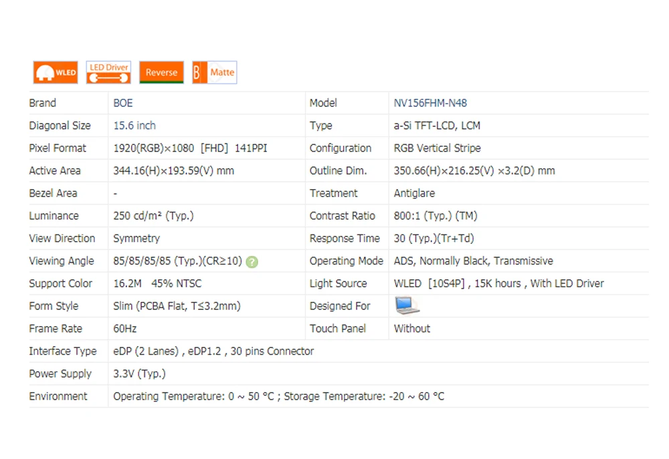Image resolution: width=669 pixels, height=459 pixels.
Task: Click the Pixel Format row label
Action: [57, 148]
